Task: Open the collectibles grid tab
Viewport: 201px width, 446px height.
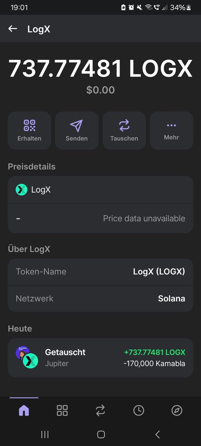Action: [x=62, y=410]
